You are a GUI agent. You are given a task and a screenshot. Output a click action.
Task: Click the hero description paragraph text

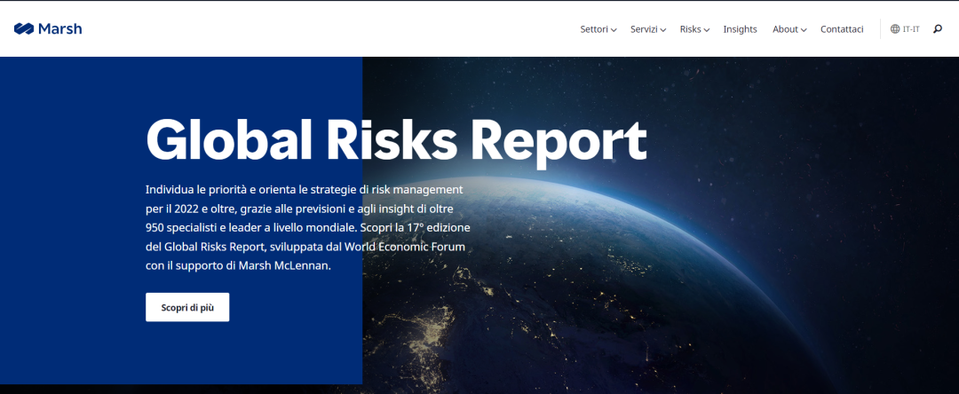click(x=307, y=226)
